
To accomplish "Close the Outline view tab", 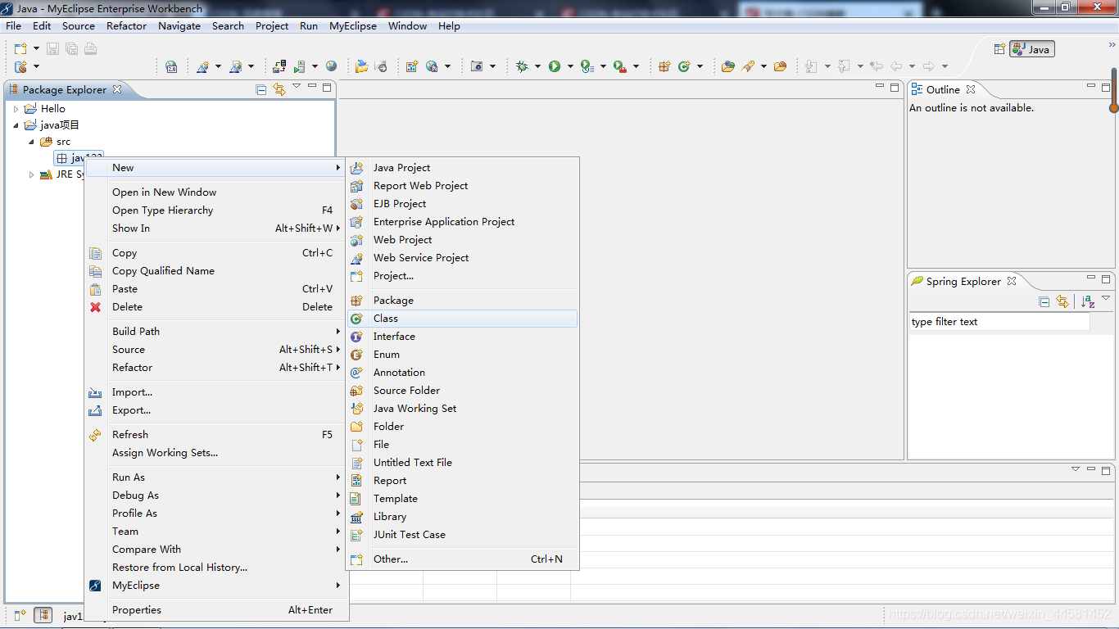I will click(x=971, y=89).
